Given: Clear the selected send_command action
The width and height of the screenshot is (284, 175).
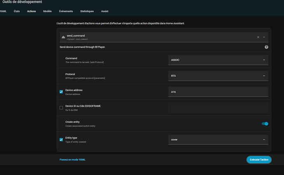Looking at the screenshot, I should tap(258, 37).
